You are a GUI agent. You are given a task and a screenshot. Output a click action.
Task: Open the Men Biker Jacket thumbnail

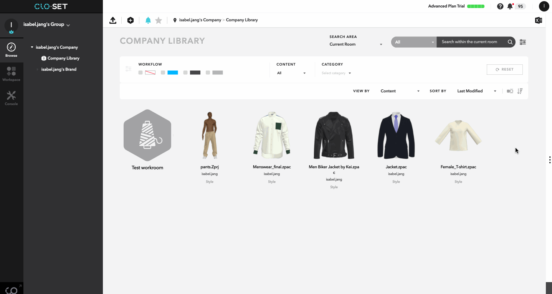334,135
